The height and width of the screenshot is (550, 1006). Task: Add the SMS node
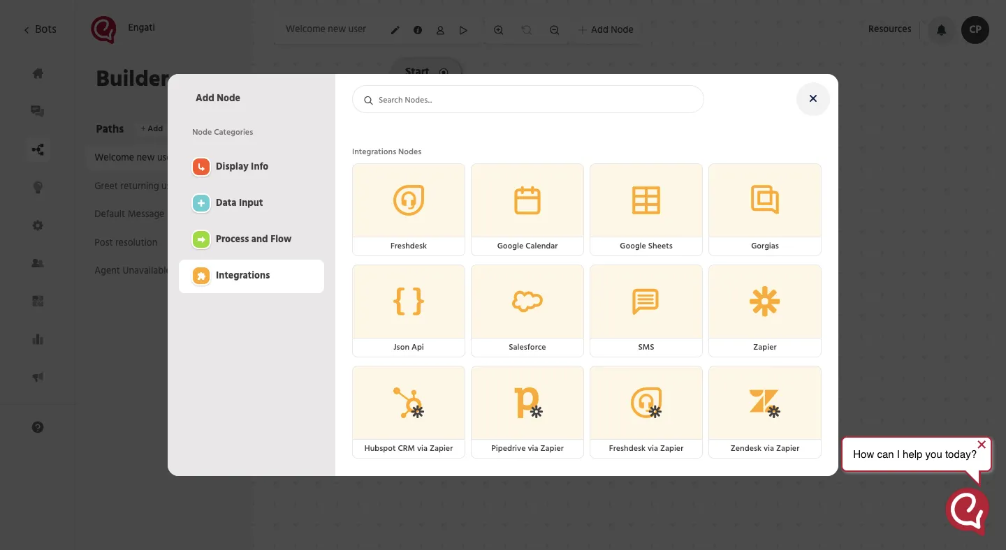coord(646,311)
